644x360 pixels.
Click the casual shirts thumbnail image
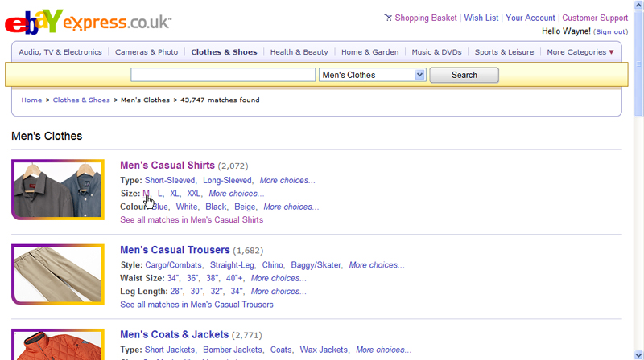(58, 190)
